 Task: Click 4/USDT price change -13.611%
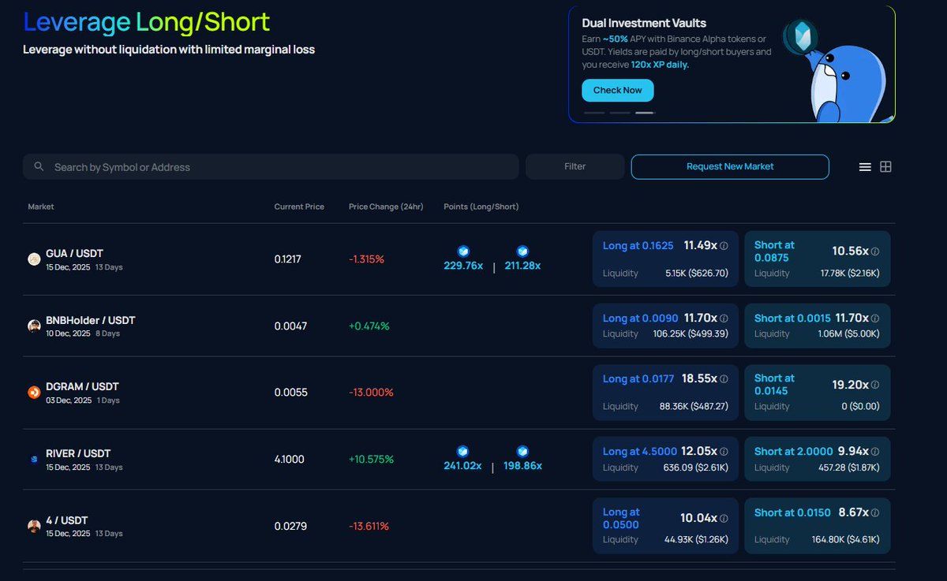[369, 527]
